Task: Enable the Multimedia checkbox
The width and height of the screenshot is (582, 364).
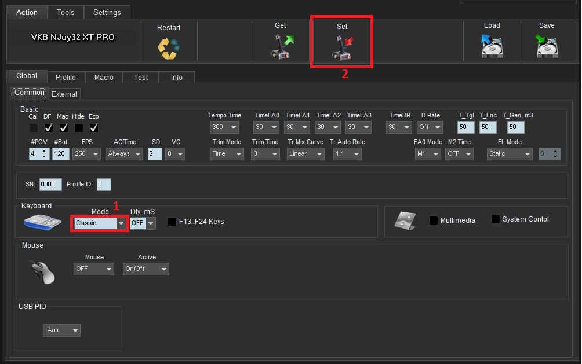Action: point(433,220)
